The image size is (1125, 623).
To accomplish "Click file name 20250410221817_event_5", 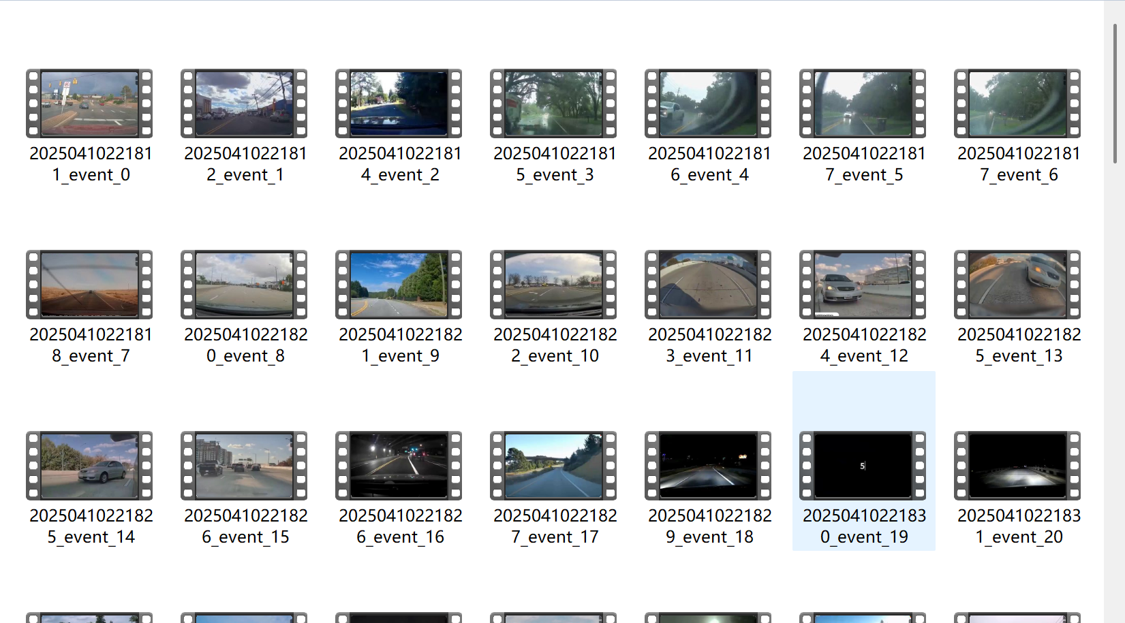I will [865, 164].
